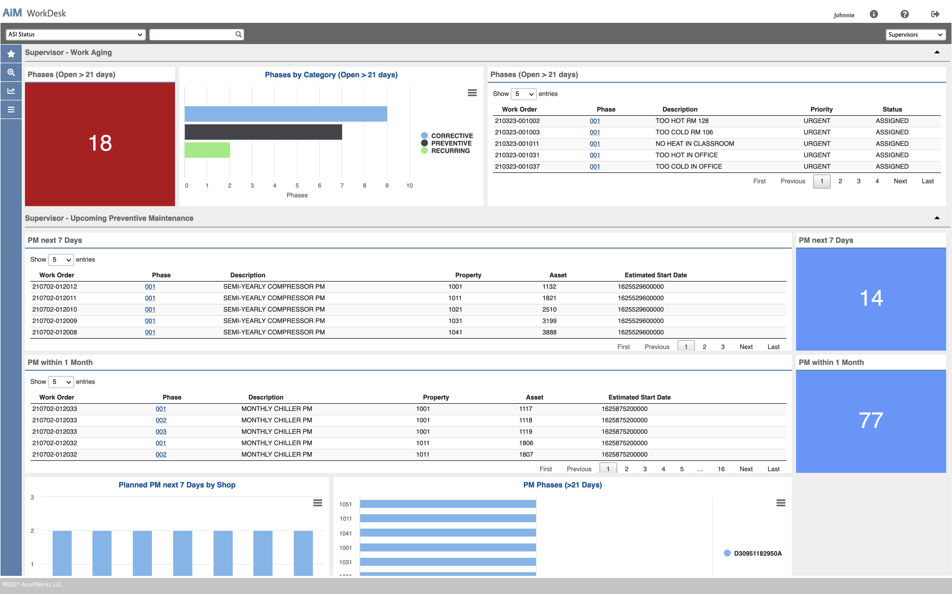
Task: Open Phases by Category chart context menu
Action: pos(472,93)
